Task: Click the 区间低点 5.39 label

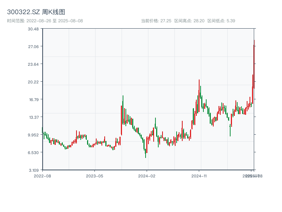Action: coord(221,21)
